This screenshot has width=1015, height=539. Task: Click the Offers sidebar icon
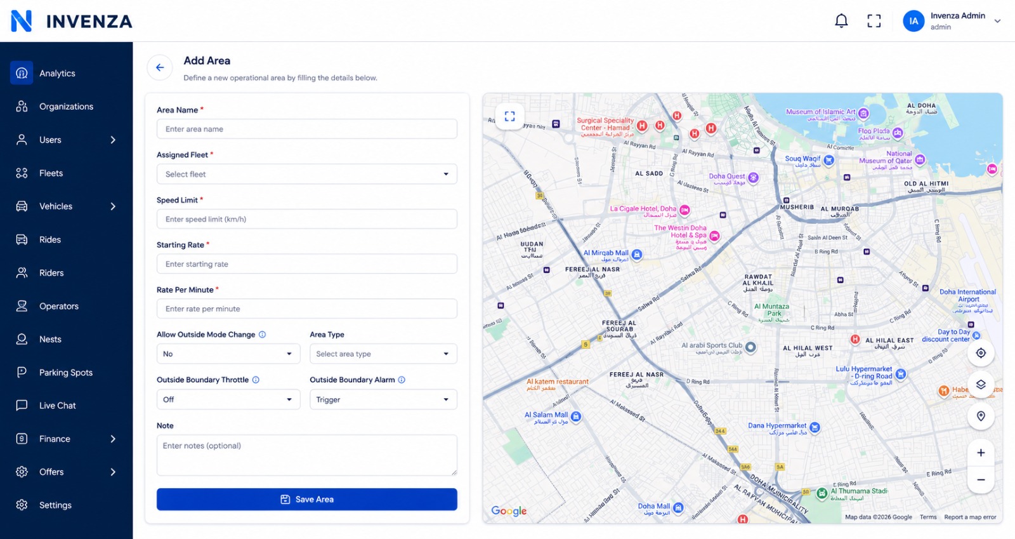22,472
